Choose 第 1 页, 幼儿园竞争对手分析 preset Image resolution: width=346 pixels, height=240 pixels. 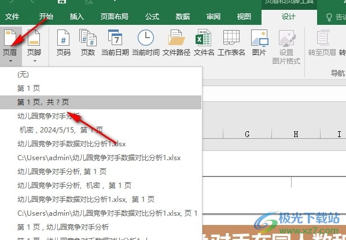101,227
